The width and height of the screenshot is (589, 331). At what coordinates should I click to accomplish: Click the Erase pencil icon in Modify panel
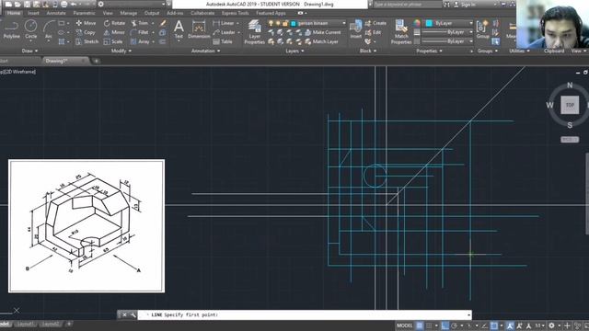[163, 23]
